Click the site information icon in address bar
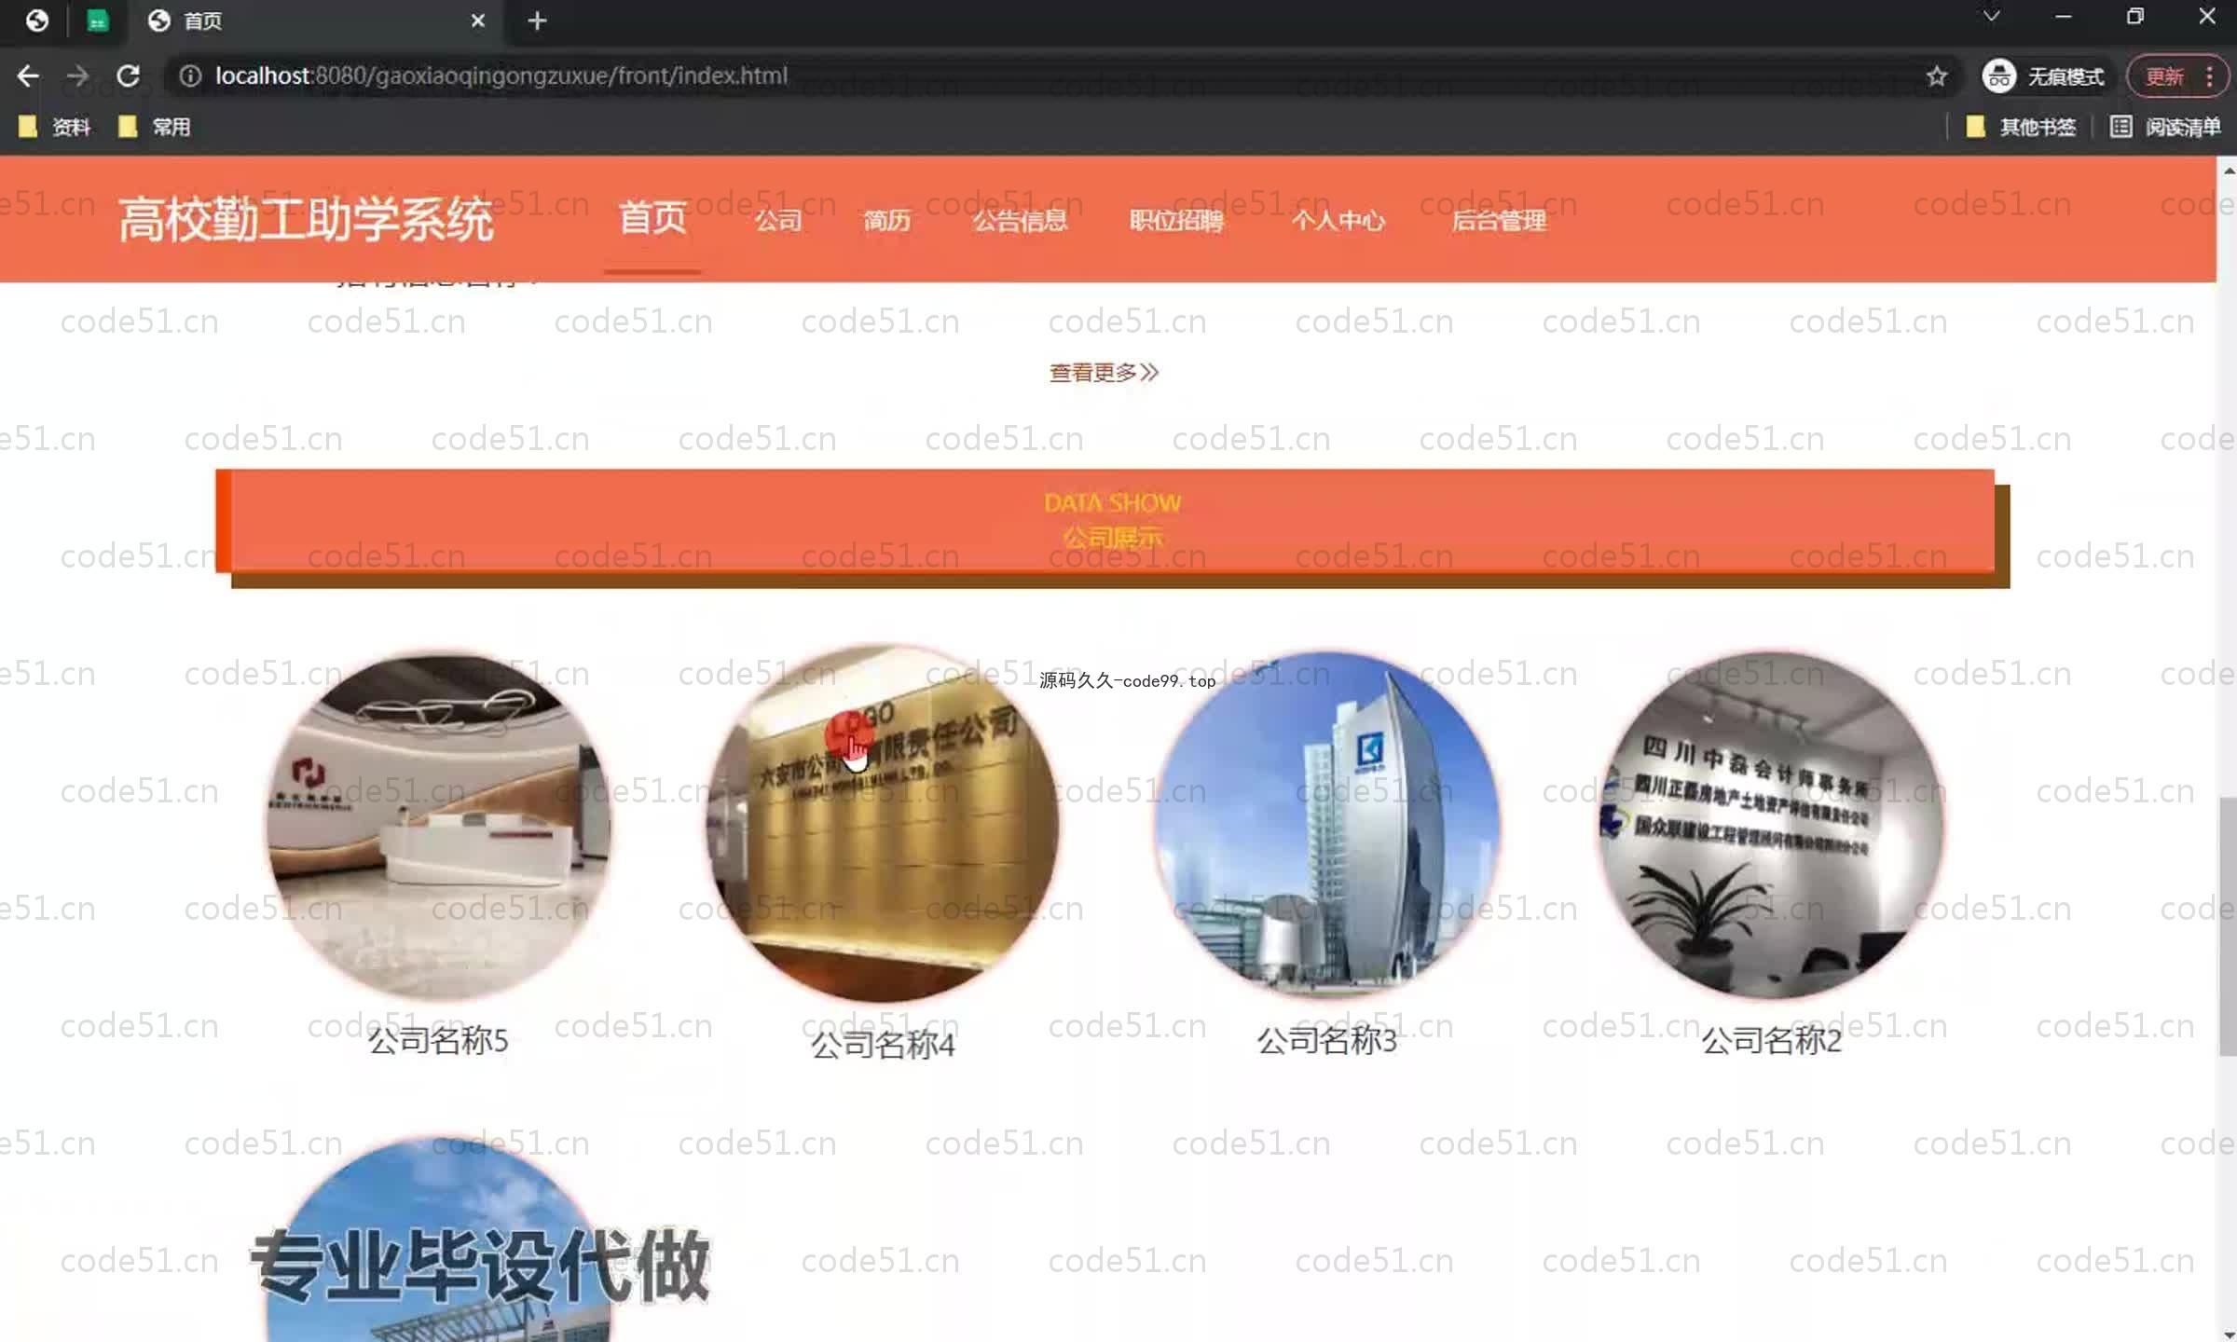 (190, 75)
